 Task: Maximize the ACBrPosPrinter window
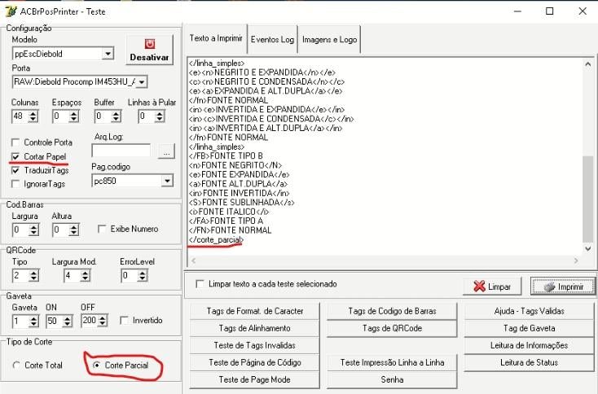point(550,11)
